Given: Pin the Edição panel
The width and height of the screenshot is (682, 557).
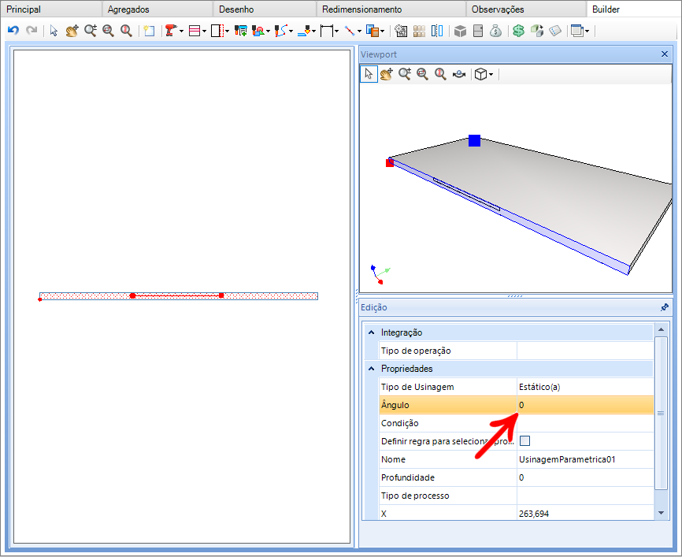Looking at the screenshot, I should tap(664, 307).
